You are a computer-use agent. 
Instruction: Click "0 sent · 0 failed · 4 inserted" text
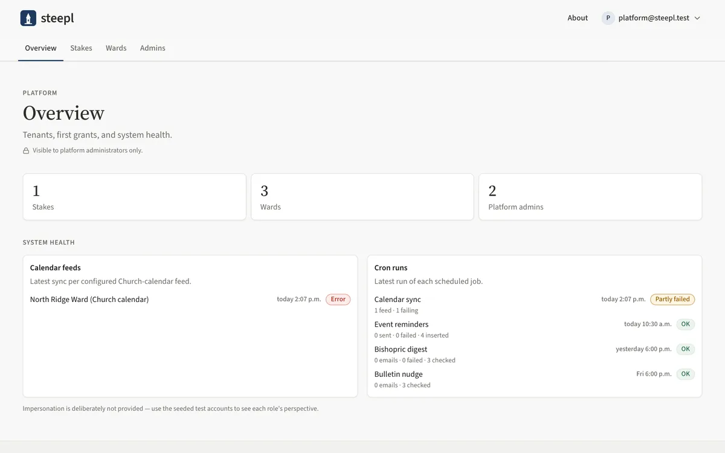[x=411, y=335]
